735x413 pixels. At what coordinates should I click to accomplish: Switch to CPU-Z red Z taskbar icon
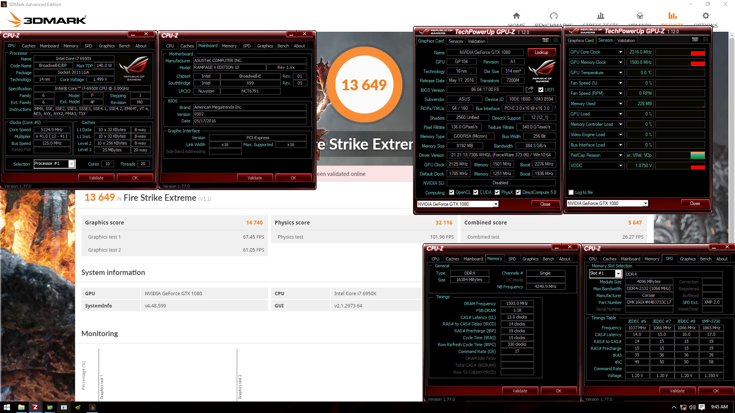click(x=35, y=407)
